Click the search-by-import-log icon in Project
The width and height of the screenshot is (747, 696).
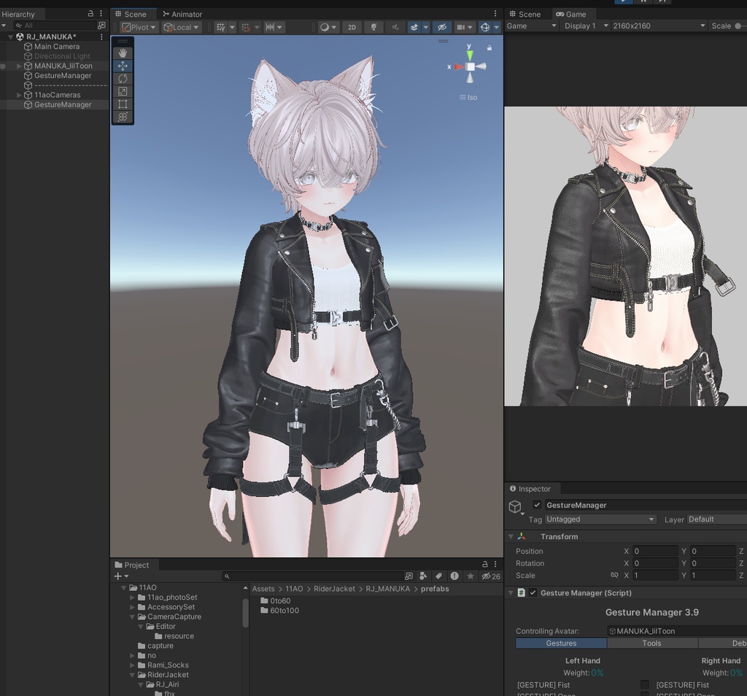(x=454, y=576)
